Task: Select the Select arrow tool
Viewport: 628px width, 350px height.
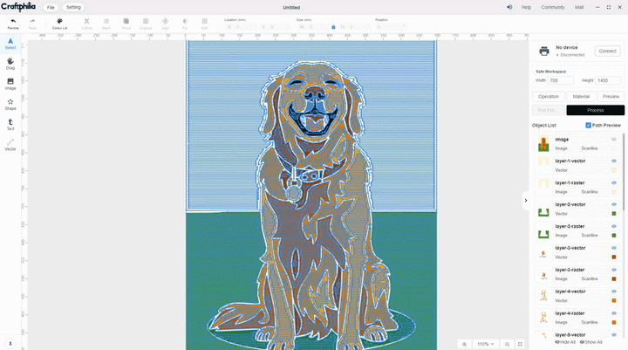Action: point(10,44)
